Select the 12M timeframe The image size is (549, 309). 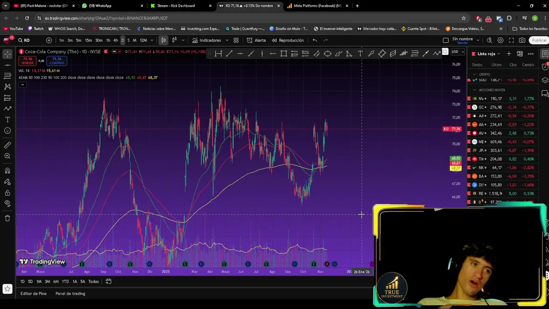click(143, 40)
